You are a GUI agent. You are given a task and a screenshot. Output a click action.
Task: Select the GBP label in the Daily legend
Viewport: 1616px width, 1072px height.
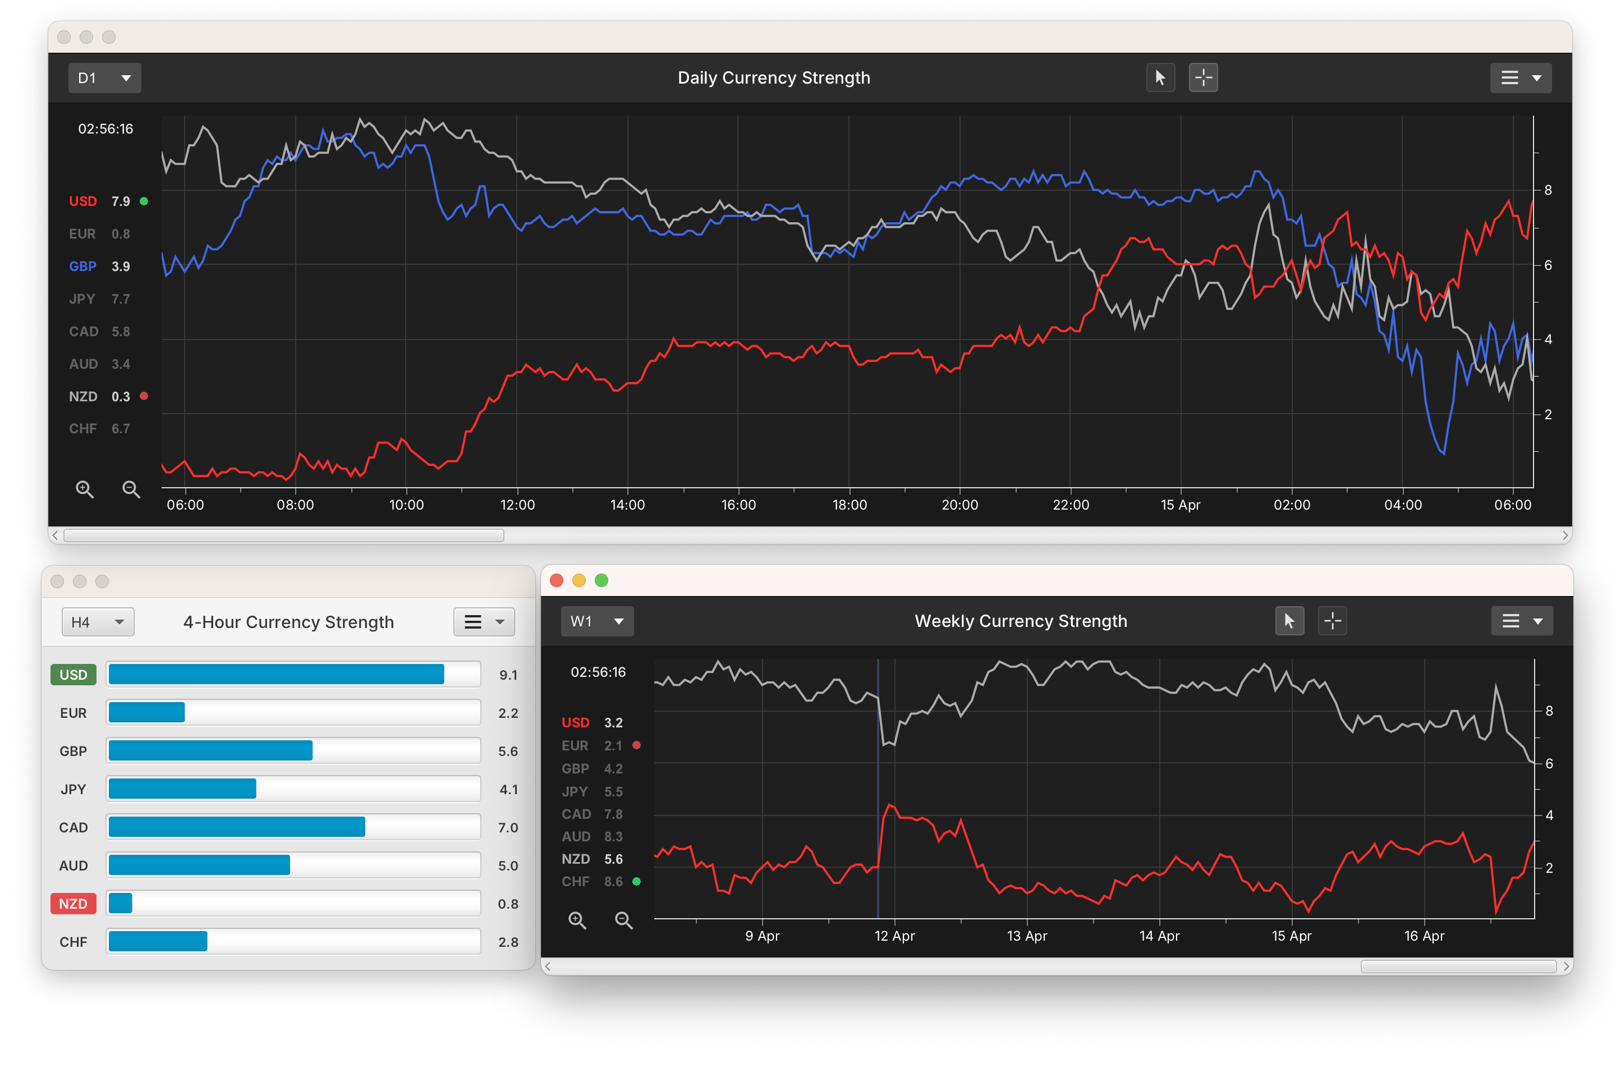click(x=82, y=266)
